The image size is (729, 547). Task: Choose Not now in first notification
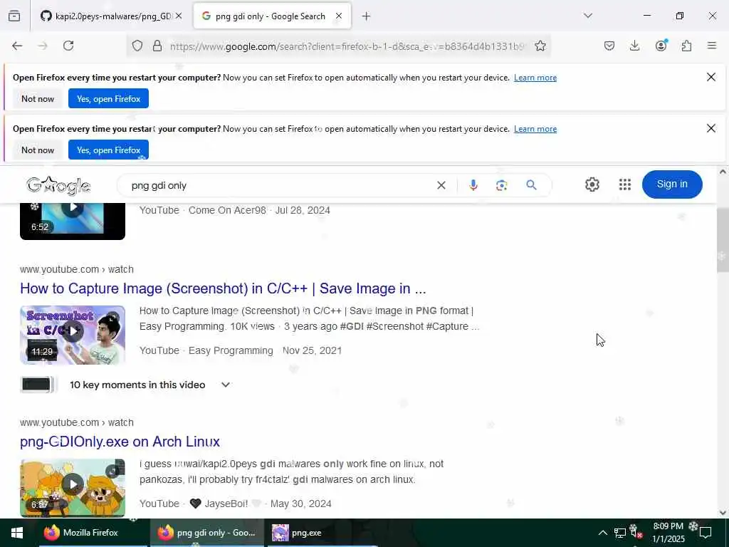pyautogui.click(x=38, y=98)
